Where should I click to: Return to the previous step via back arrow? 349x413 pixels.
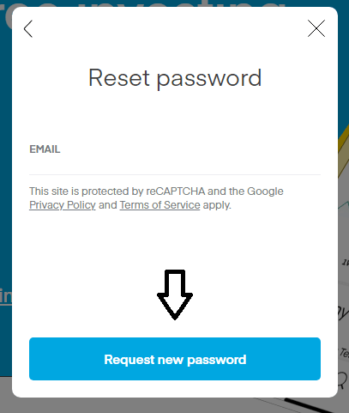coord(28,28)
